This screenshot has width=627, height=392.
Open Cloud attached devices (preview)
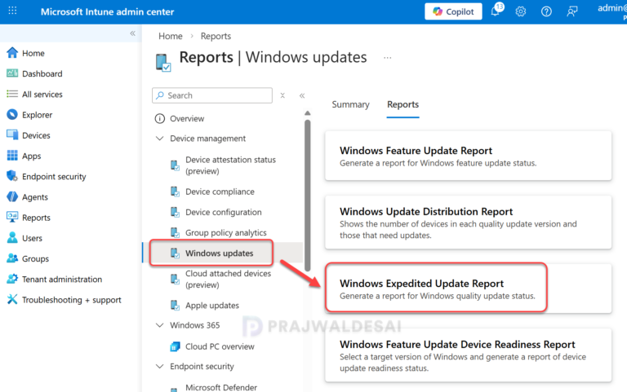click(x=228, y=279)
